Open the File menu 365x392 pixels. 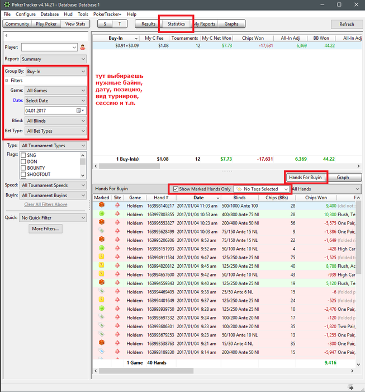(x=7, y=14)
